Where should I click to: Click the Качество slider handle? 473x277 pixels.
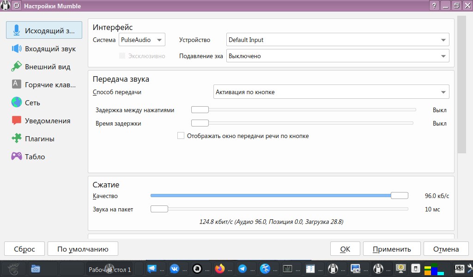(400, 195)
